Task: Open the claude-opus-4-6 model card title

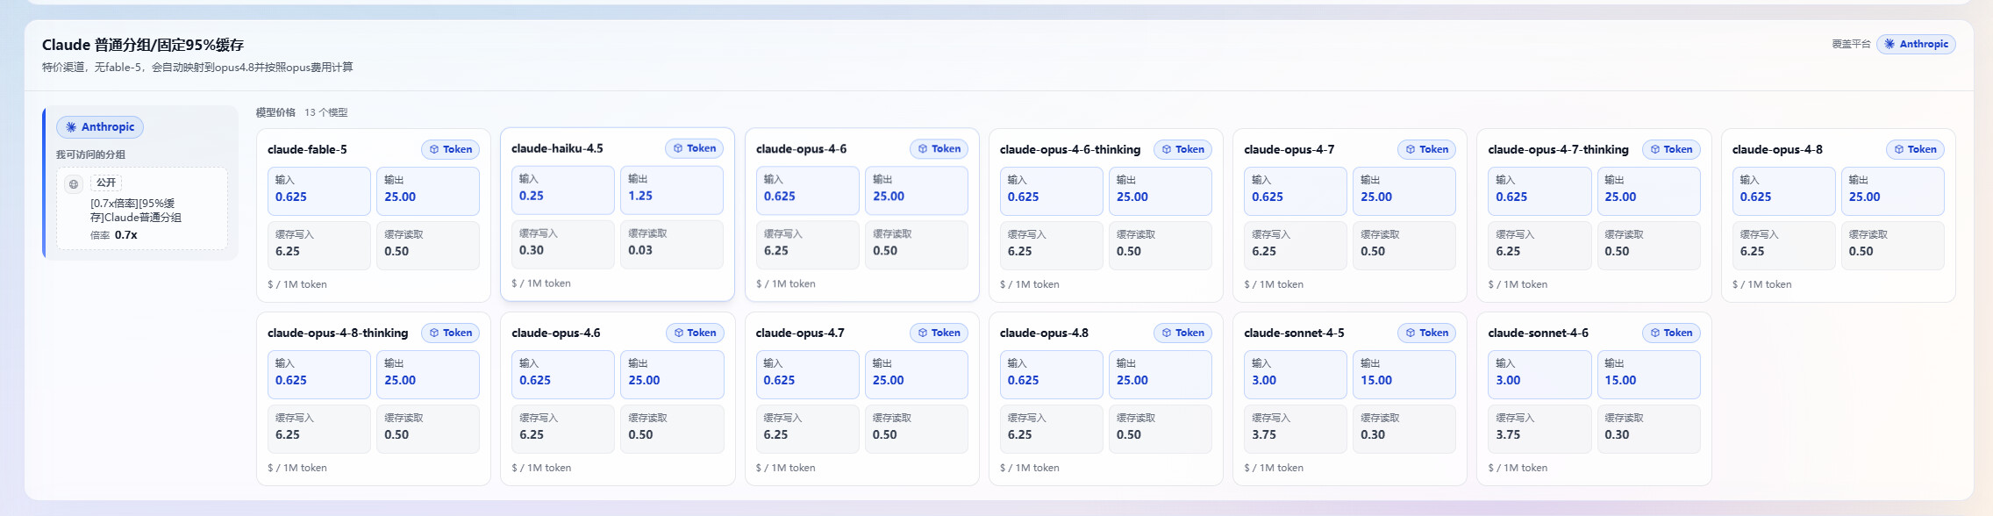Action: [x=801, y=149]
